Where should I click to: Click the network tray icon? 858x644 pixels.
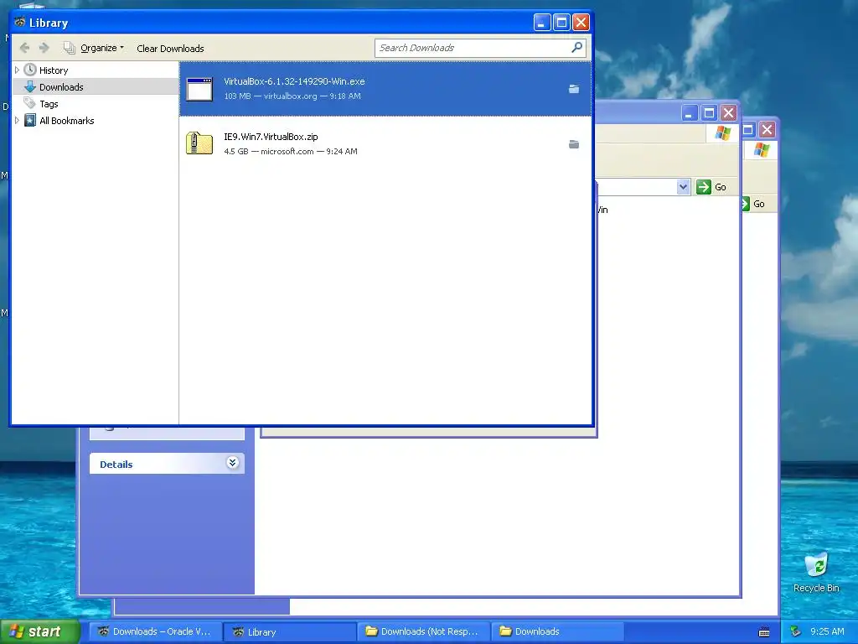796,631
